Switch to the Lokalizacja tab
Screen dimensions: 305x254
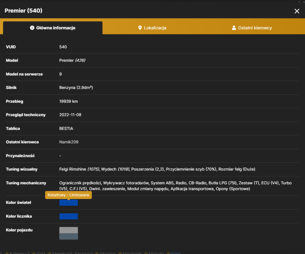pyautogui.click(x=152, y=28)
